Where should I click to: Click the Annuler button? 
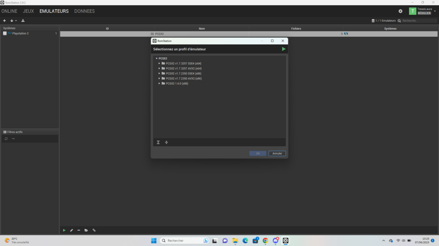click(277, 154)
